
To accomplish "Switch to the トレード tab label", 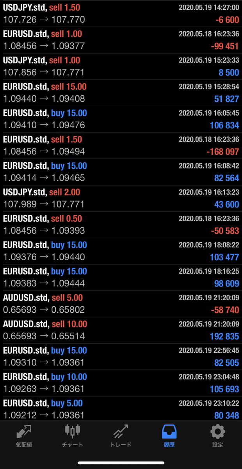I will tap(121, 445).
